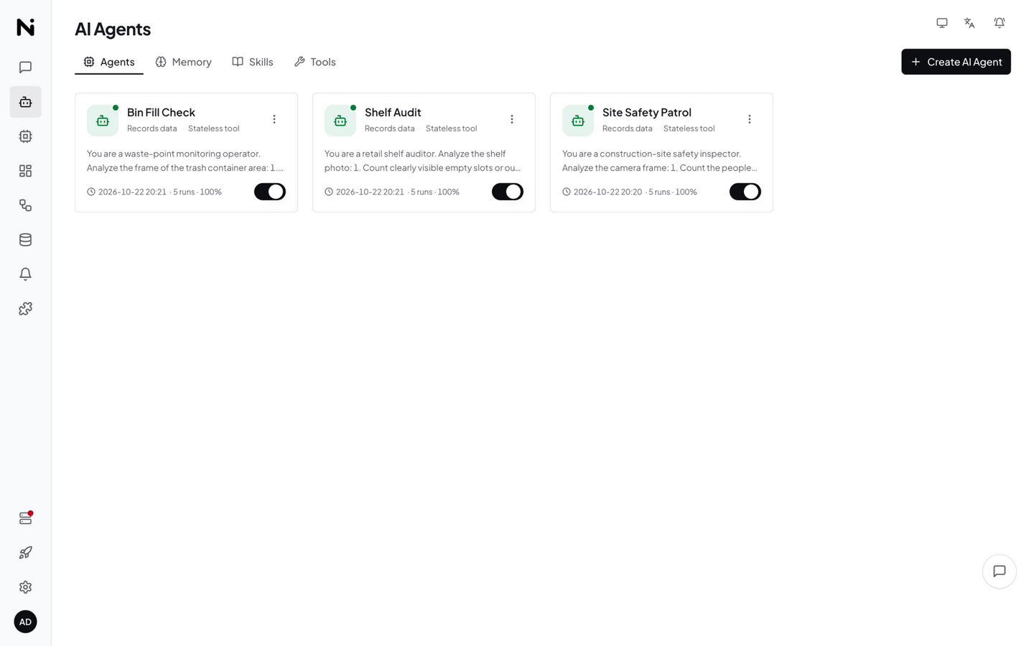Toggle off the Shelf Audit agent

coord(508,192)
